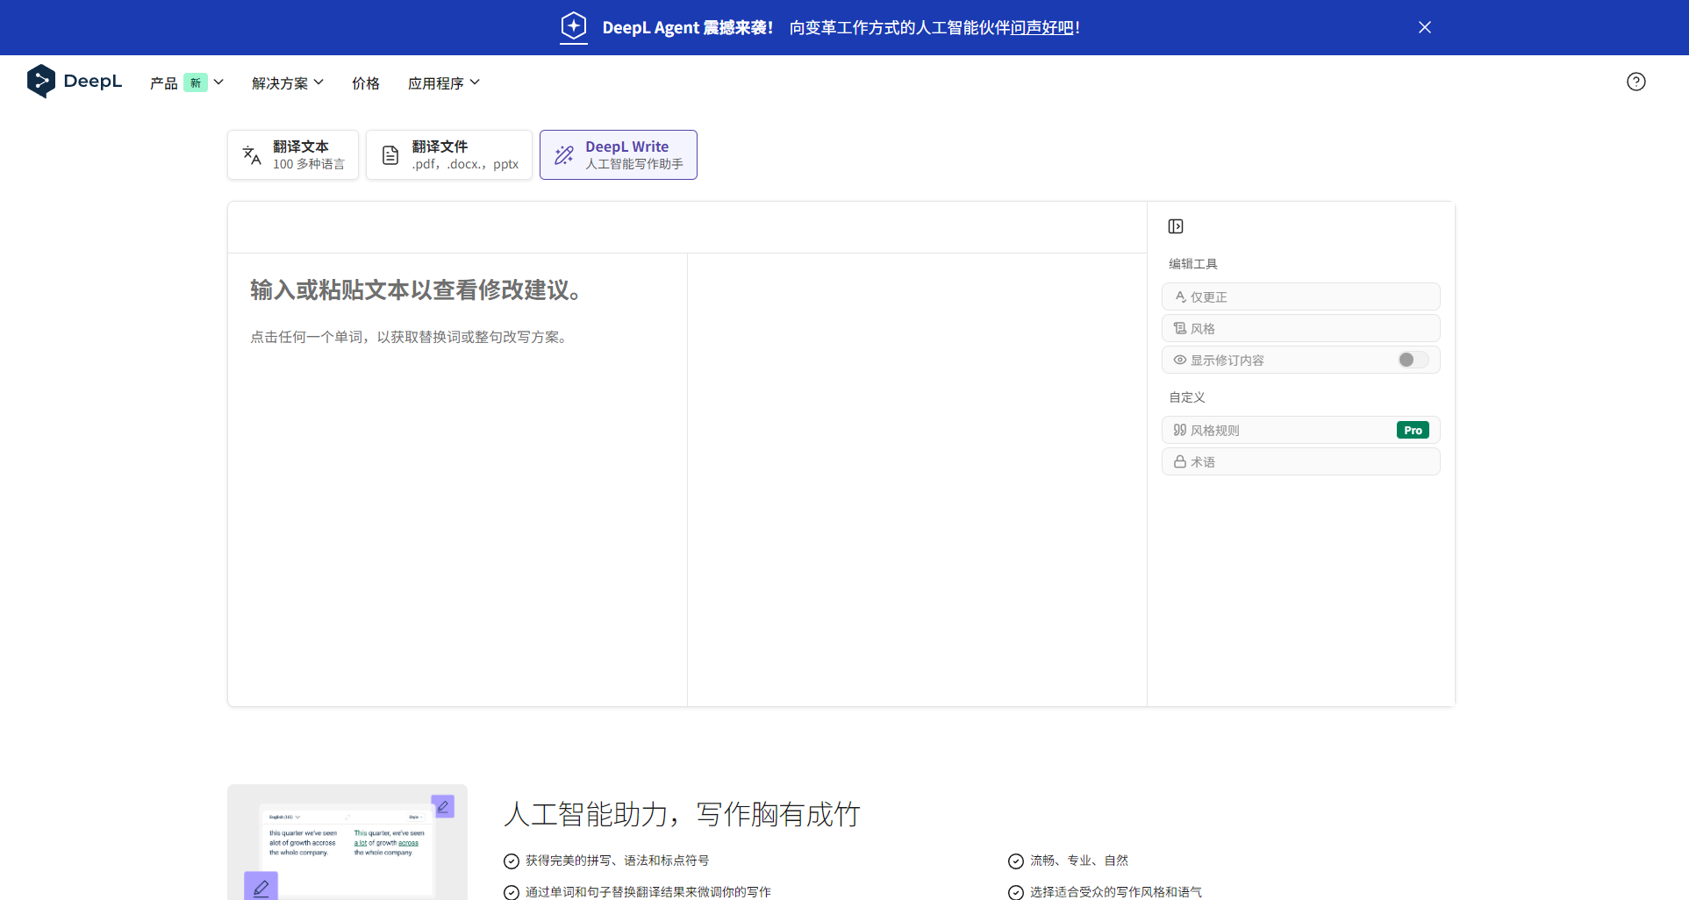
Task: Select the 仅更正 correction tool
Action: [1299, 296]
